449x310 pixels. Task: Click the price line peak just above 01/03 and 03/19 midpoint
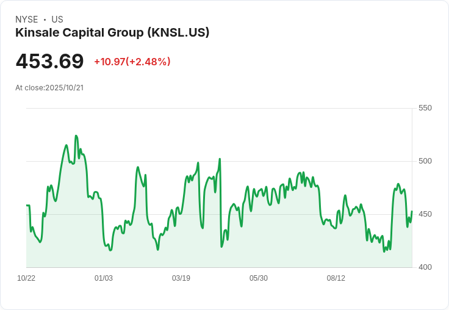pos(138,167)
